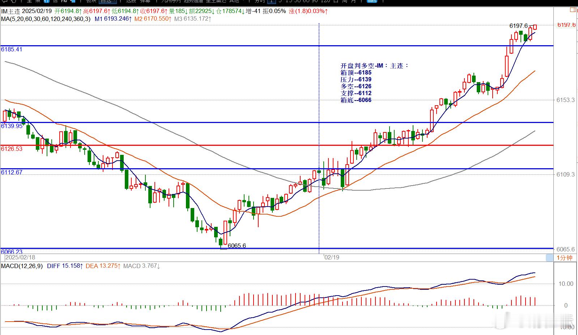Click the 6109.3 price axis label
Image resolution: width=578 pixels, height=335 pixels.
[x=565, y=174]
